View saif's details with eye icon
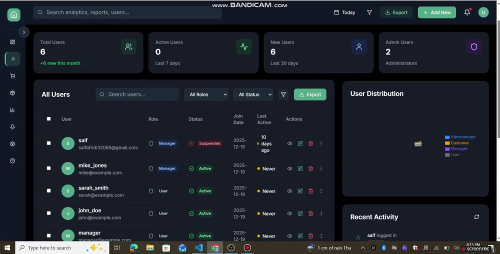 click(x=289, y=143)
